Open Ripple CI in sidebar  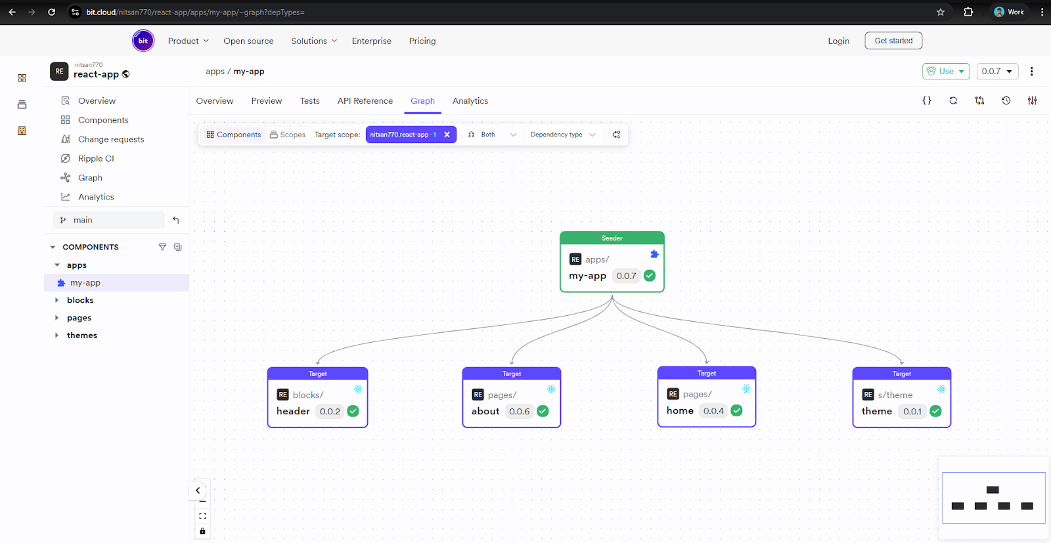coord(96,158)
